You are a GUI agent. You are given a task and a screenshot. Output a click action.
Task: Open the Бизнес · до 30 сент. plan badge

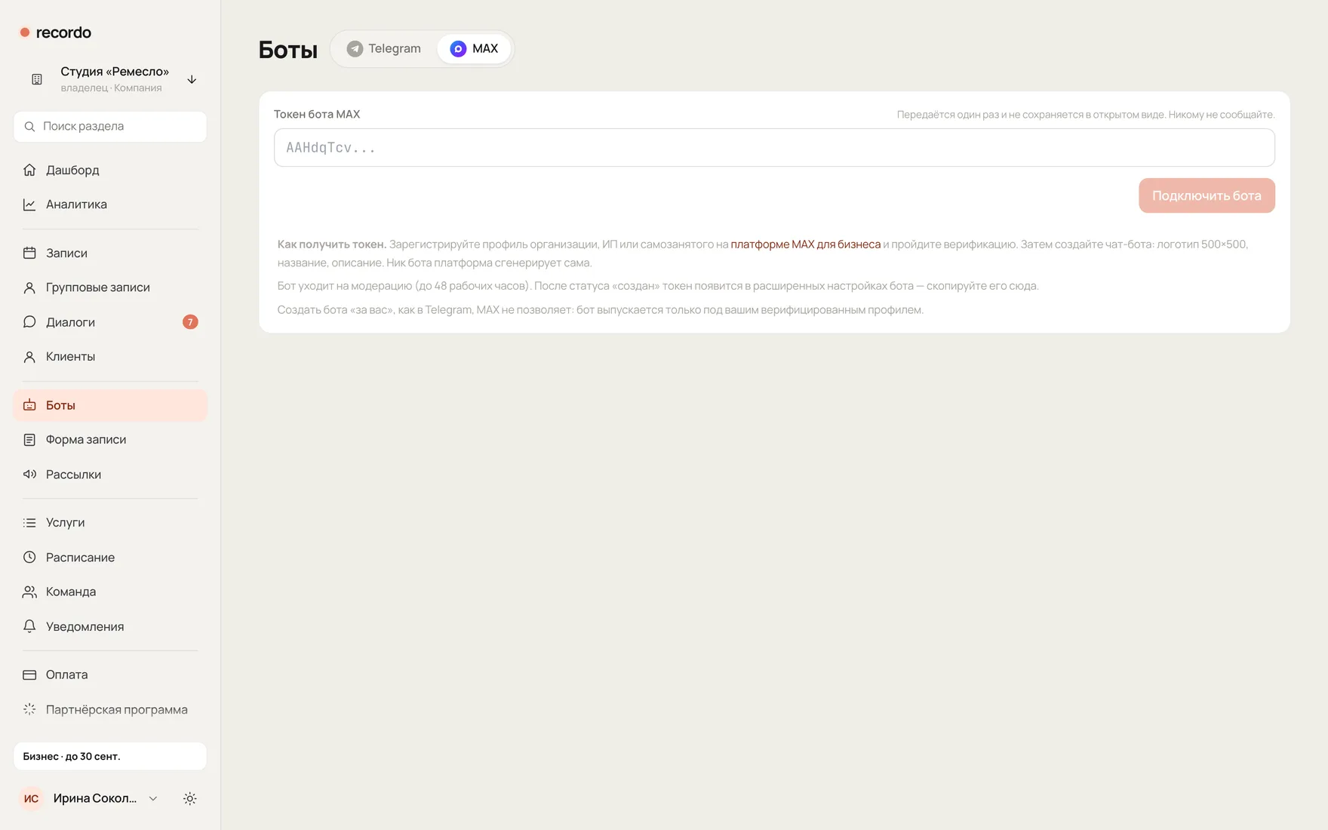click(110, 756)
